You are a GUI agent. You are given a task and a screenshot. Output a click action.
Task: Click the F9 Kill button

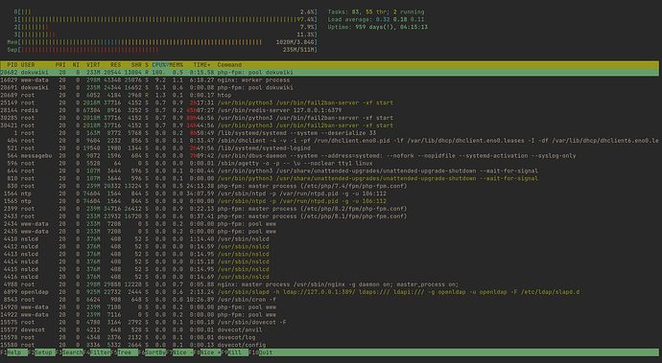pos(235,352)
